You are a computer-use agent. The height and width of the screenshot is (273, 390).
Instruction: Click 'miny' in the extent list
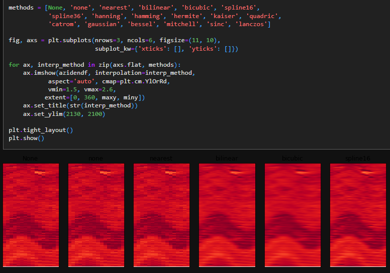(131, 97)
